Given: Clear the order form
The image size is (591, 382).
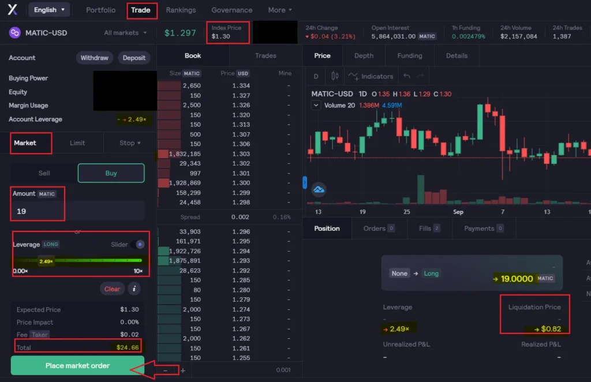Looking at the screenshot, I should (112, 289).
